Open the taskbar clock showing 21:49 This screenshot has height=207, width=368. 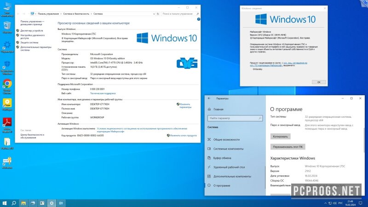(350, 203)
